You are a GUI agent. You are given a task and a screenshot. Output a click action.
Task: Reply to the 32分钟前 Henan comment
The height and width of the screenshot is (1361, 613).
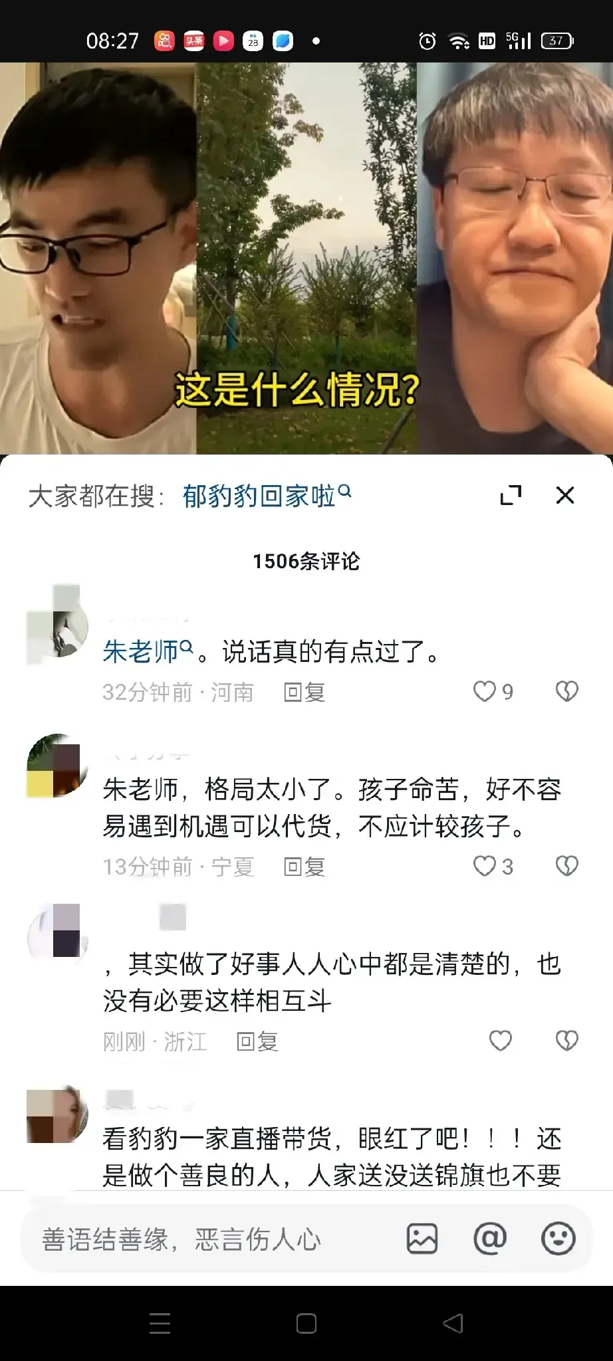(304, 692)
